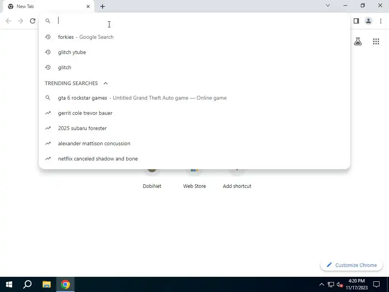Reload the page with the refresh icon
The height and width of the screenshot is (292, 389).
(33, 21)
